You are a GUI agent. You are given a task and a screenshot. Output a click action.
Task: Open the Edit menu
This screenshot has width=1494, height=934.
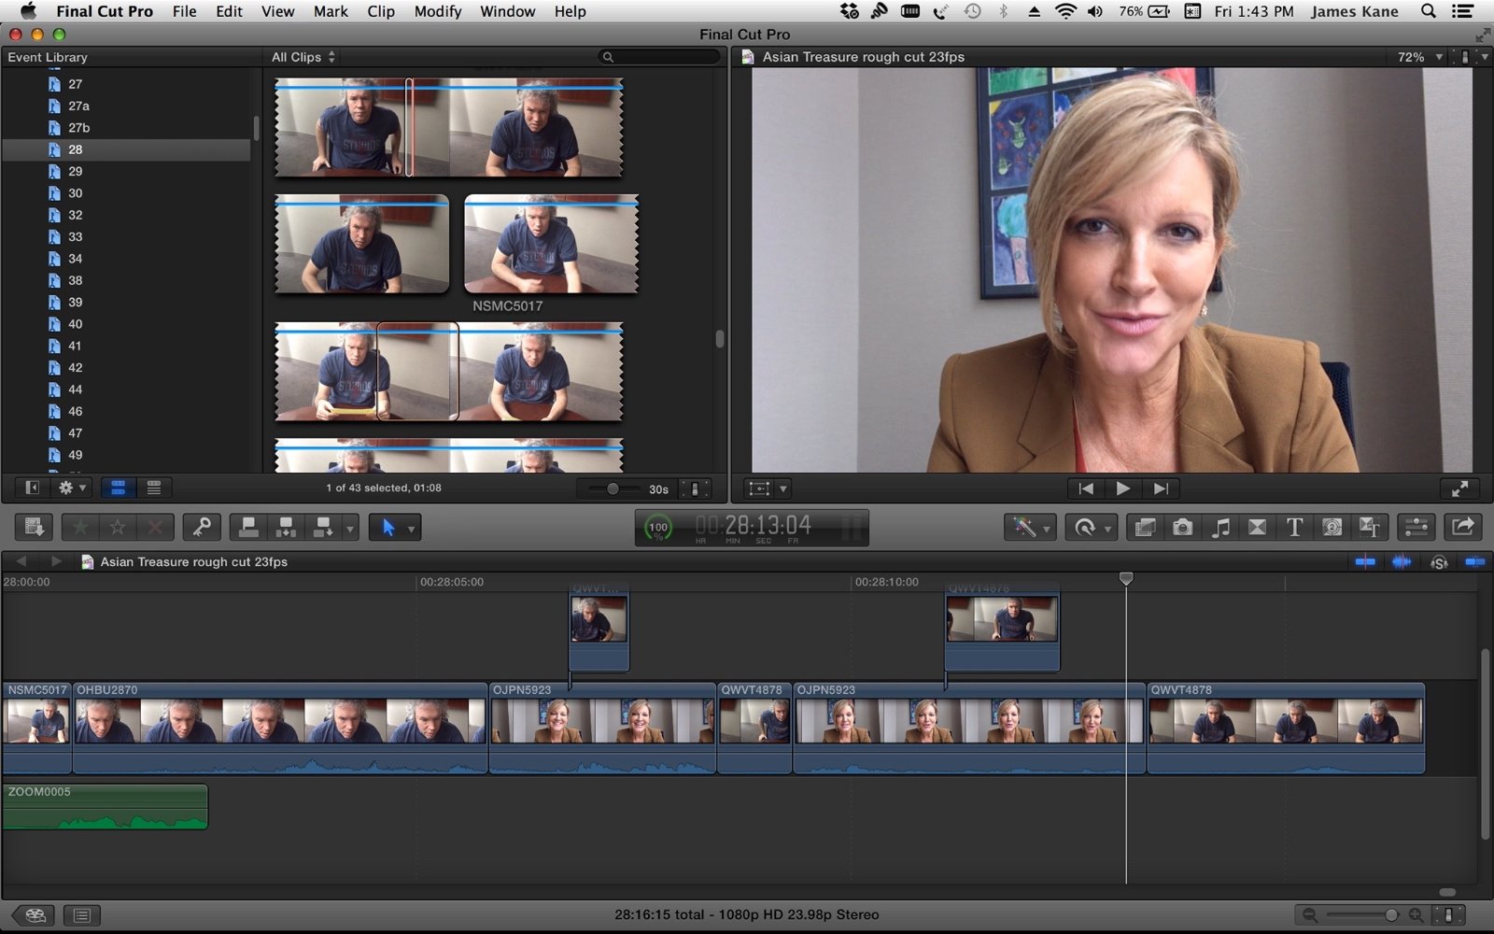coord(229,11)
